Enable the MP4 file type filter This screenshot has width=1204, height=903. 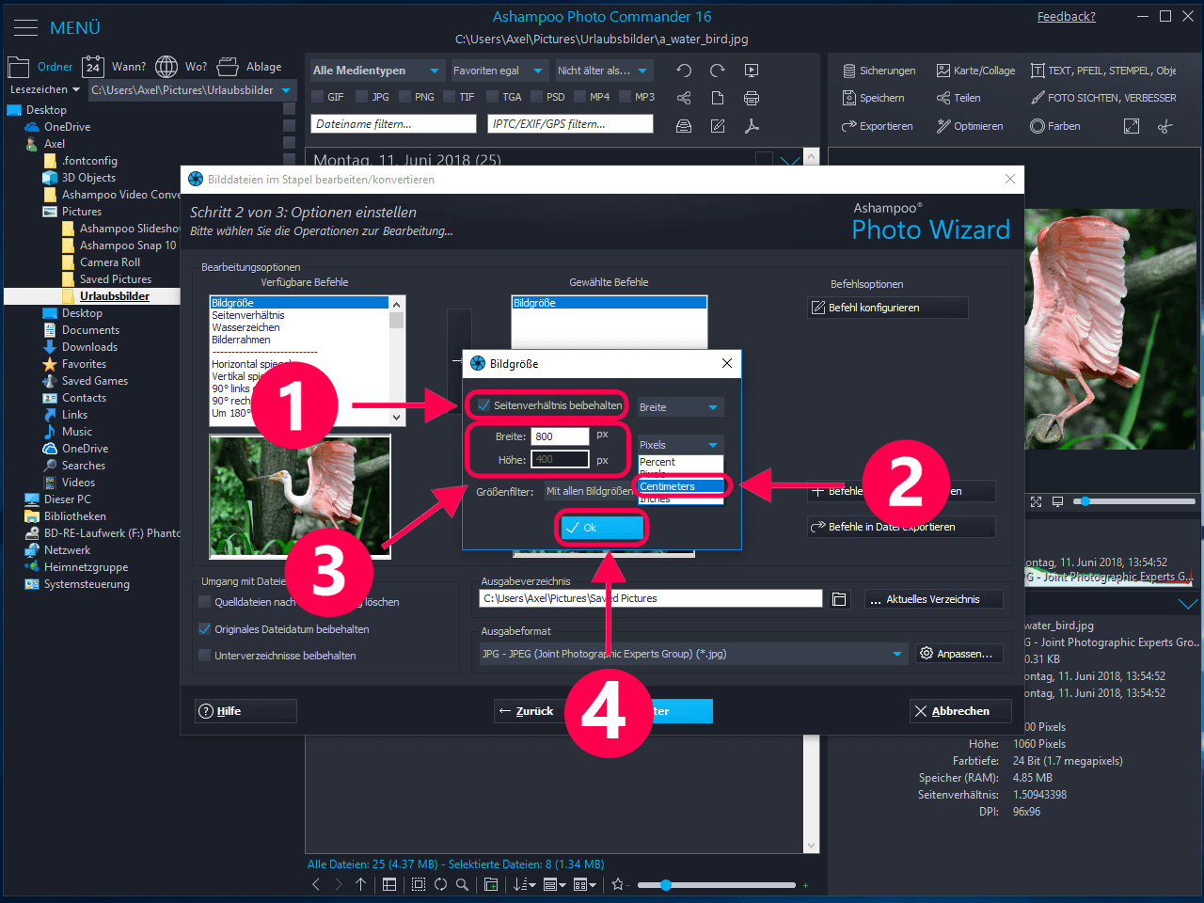coord(579,97)
